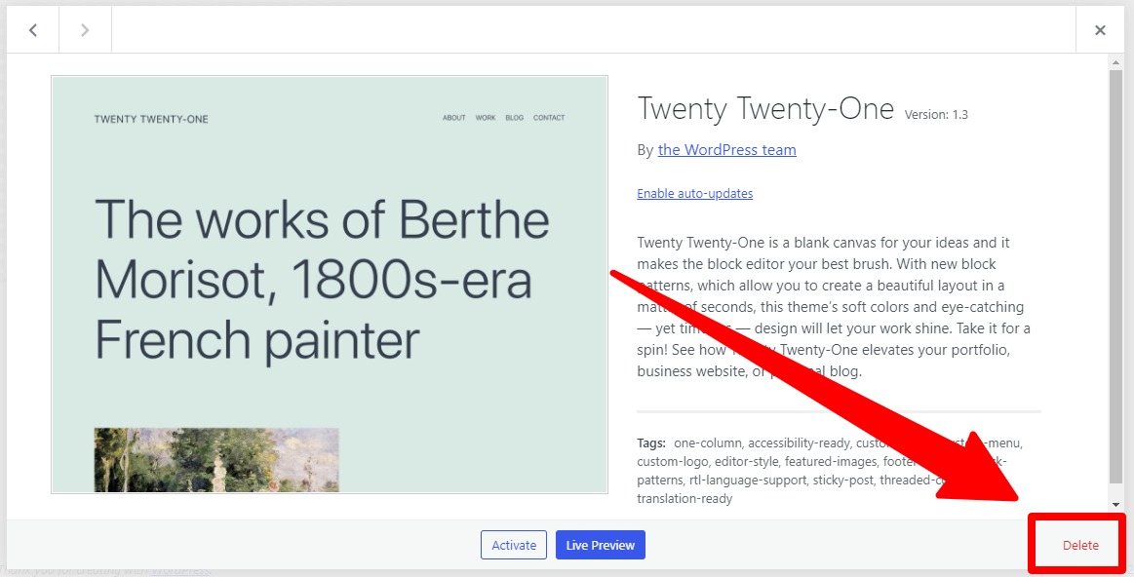1134x577 pixels.
Task: Click the Berthe Morisot headline in the screenshot
Action: point(322,280)
